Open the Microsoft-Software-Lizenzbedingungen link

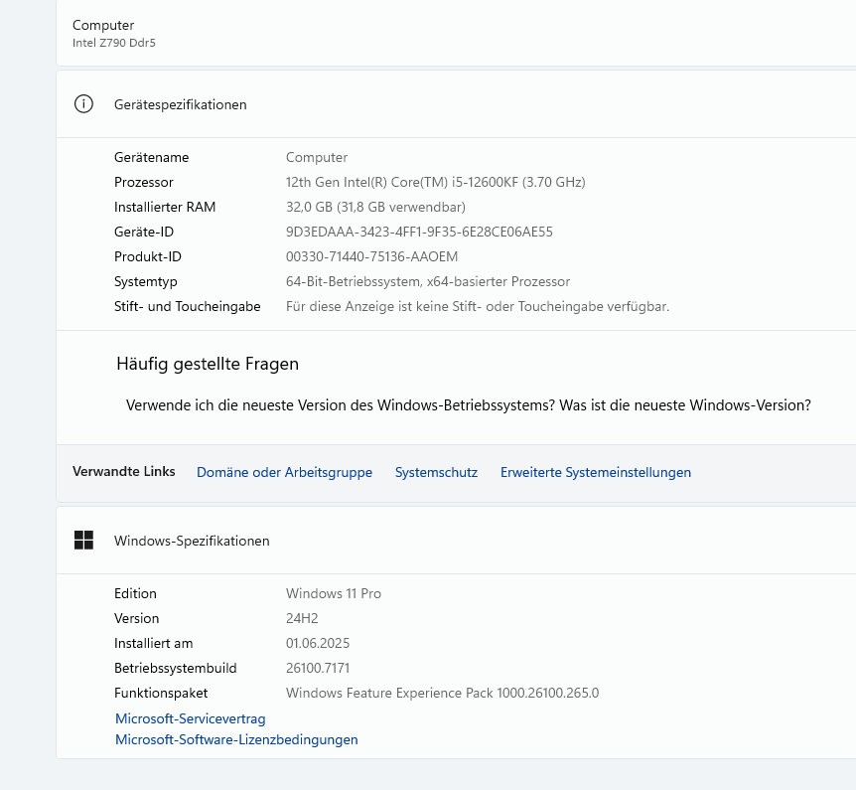click(x=235, y=739)
